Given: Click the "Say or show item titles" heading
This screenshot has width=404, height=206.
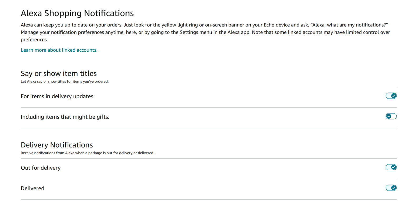Looking at the screenshot, I should 59,73.
